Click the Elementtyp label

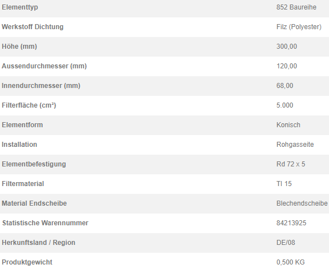tap(20, 7)
